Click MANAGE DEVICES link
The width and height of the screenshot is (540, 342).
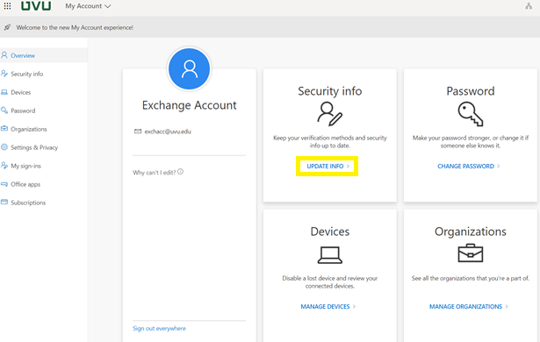tap(328, 307)
